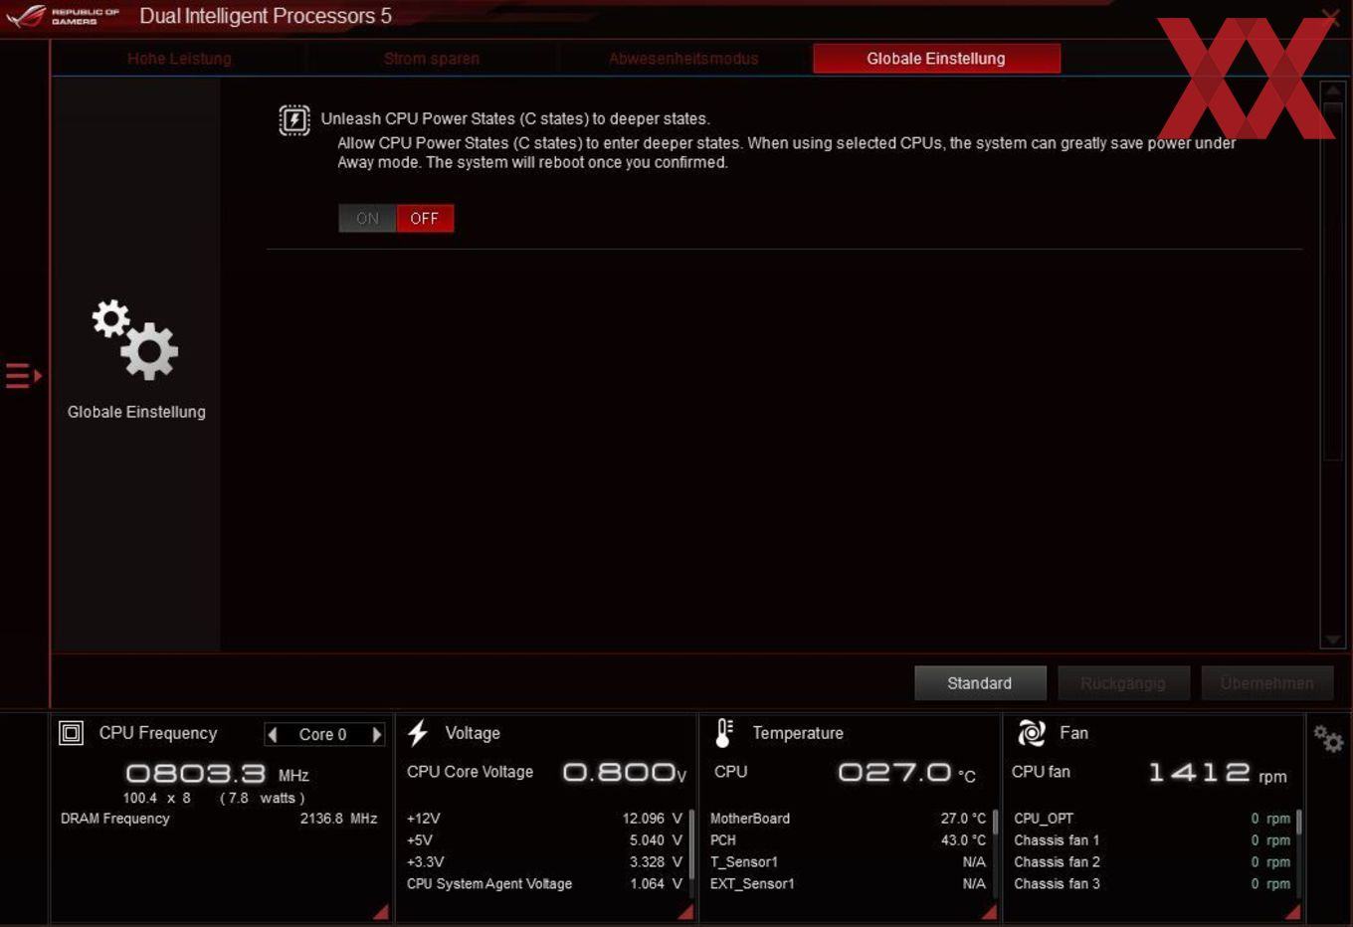The image size is (1353, 927).
Task: Click the Temperature thermometer icon
Action: pyautogui.click(x=724, y=733)
